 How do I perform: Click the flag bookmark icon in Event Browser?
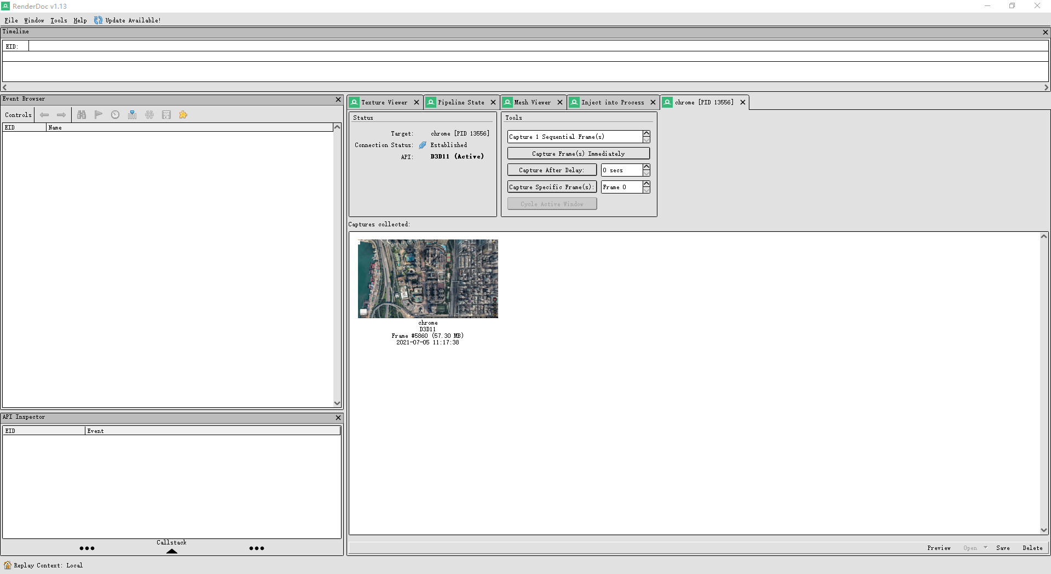coord(99,115)
